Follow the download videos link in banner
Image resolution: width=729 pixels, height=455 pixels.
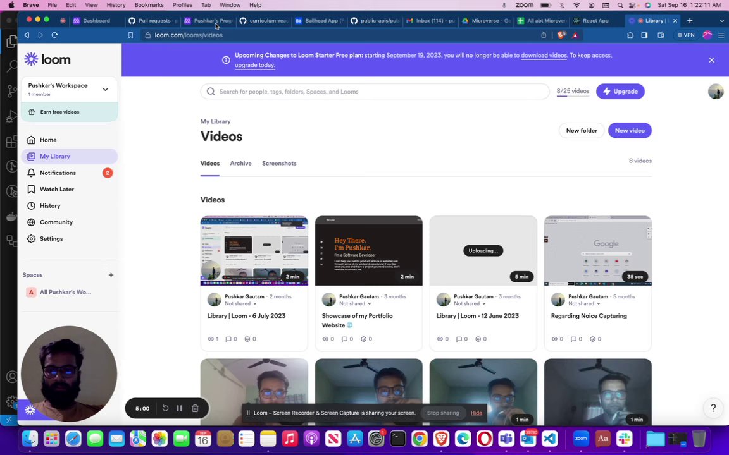coord(544,55)
